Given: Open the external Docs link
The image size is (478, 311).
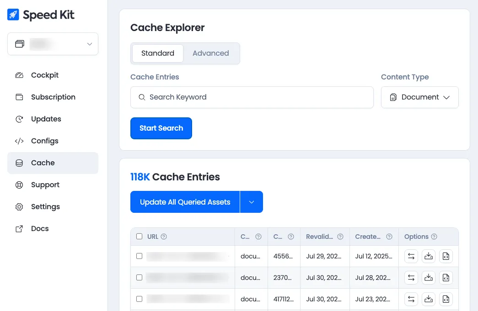Looking at the screenshot, I should [x=53, y=228].
